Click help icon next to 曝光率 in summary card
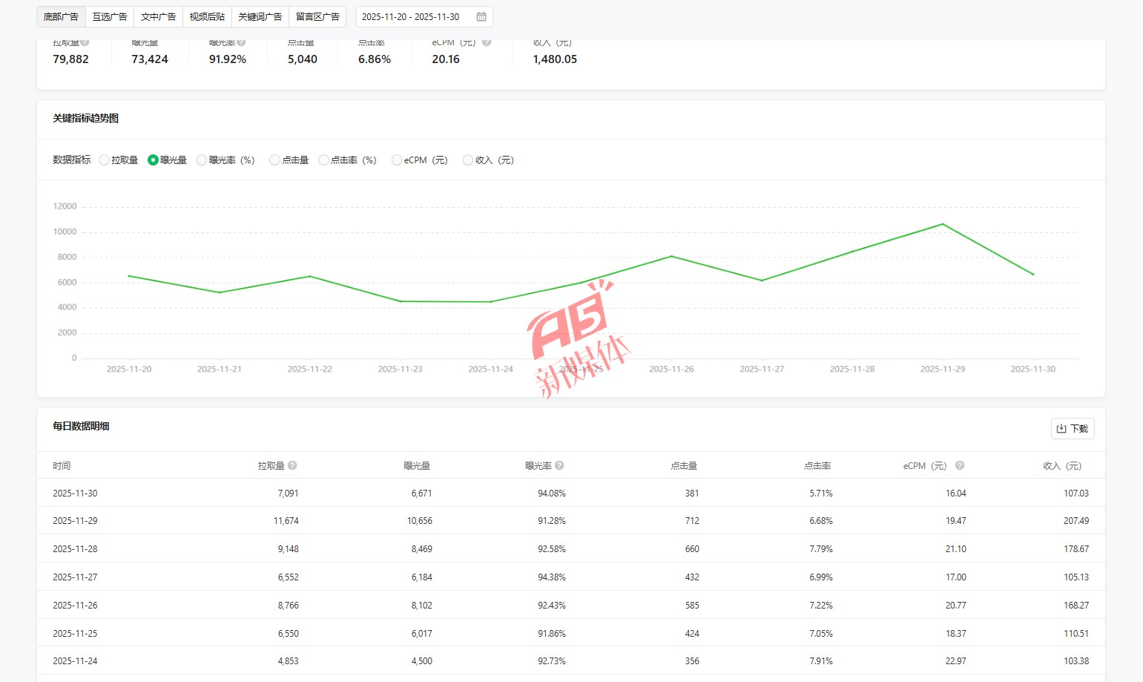Image resolution: width=1143 pixels, height=682 pixels. coord(241,43)
